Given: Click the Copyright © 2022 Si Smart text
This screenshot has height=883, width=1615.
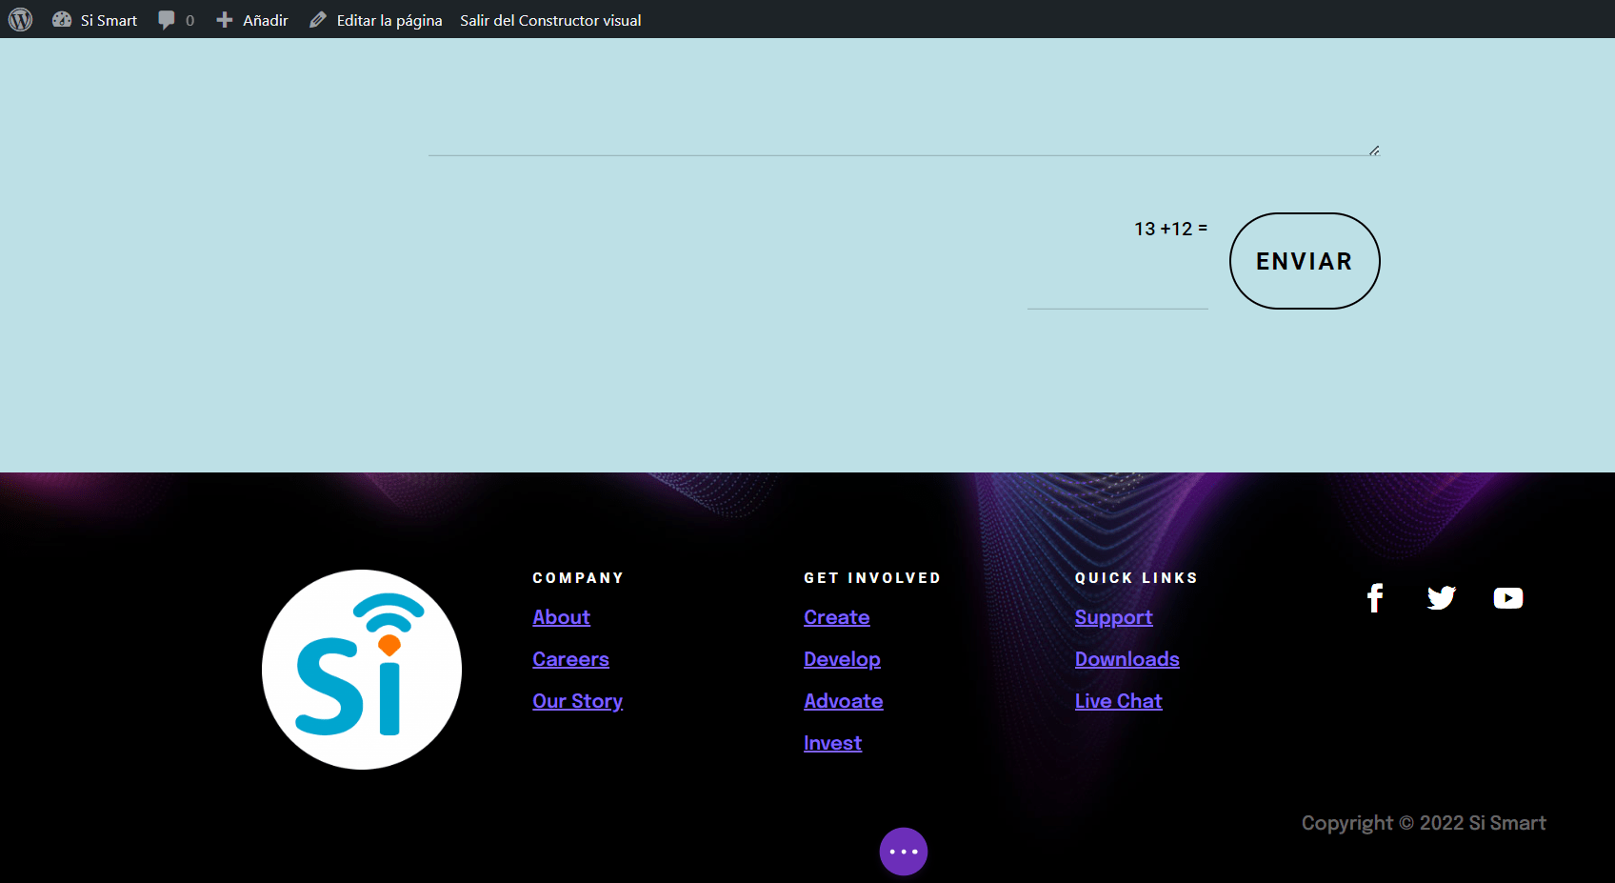Looking at the screenshot, I should (x=1424, y=823).
